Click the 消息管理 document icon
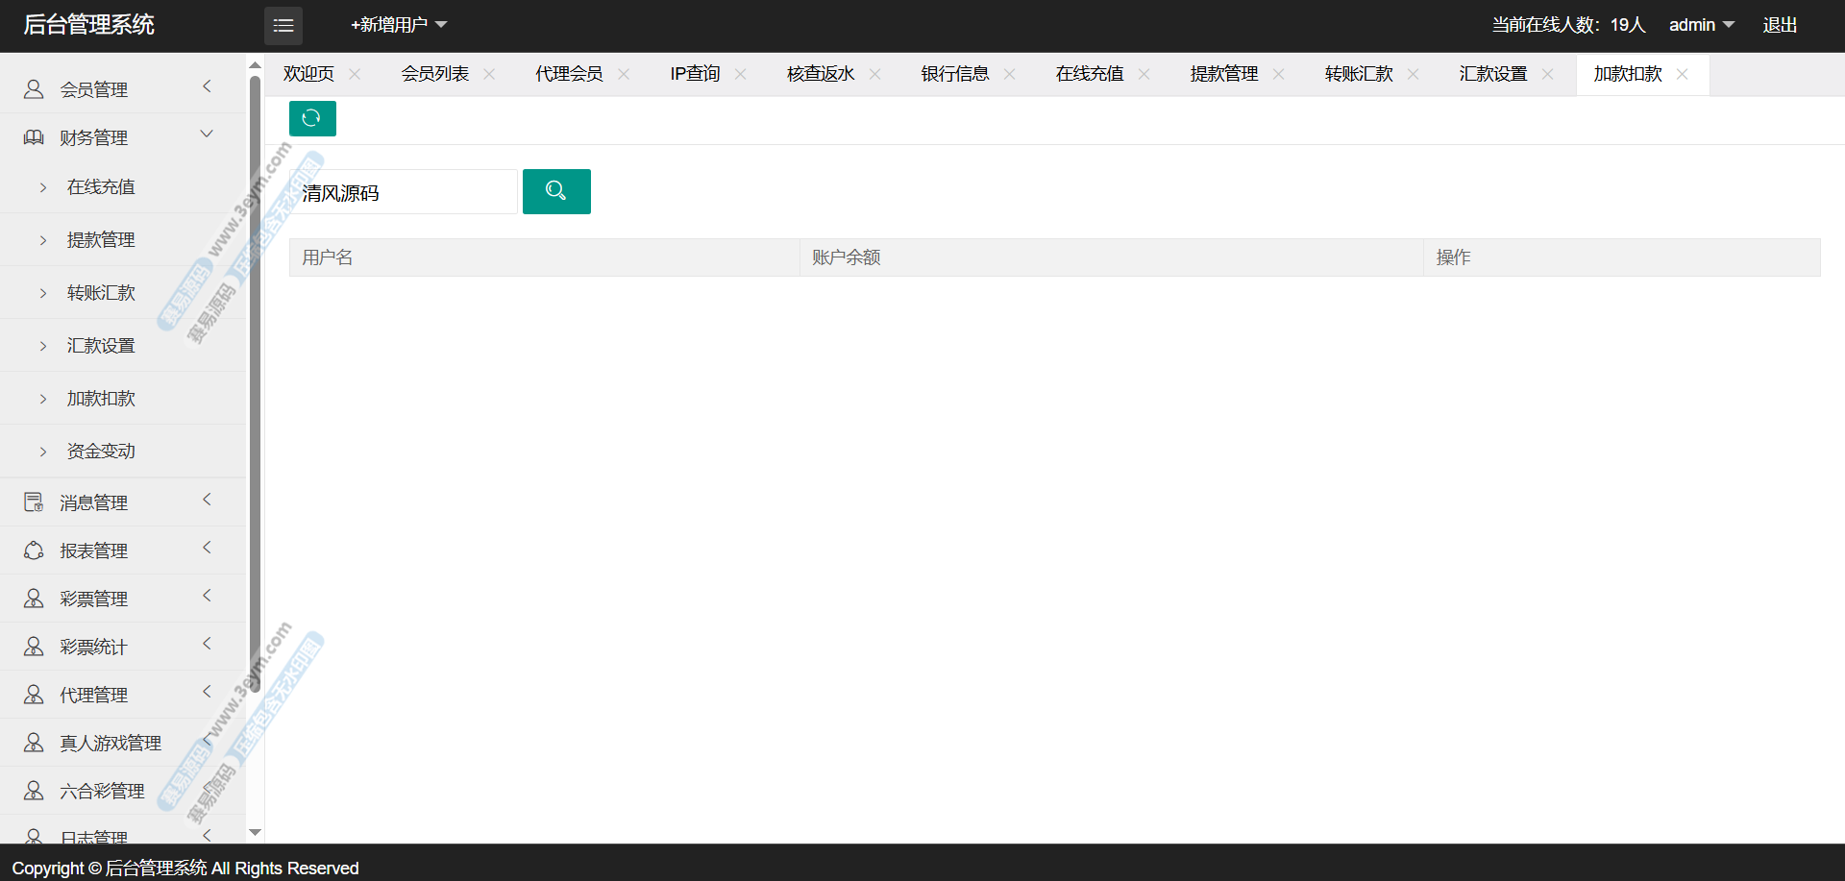This screenshot has width=1845, height=881. point(34,502)
